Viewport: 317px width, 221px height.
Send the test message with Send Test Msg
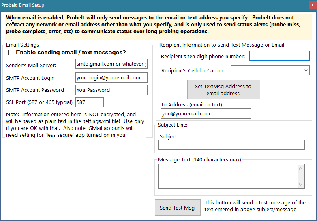click(178, 208)
